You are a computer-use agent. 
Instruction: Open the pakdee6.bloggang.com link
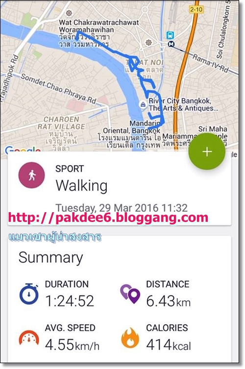[108, 218]
